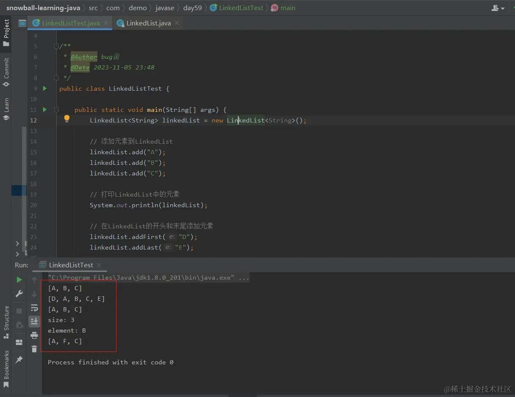This screenshot has height=397, width=515.
Task: Collapse the Javadoc comment fold on line 5
Action: pos(56,46)
